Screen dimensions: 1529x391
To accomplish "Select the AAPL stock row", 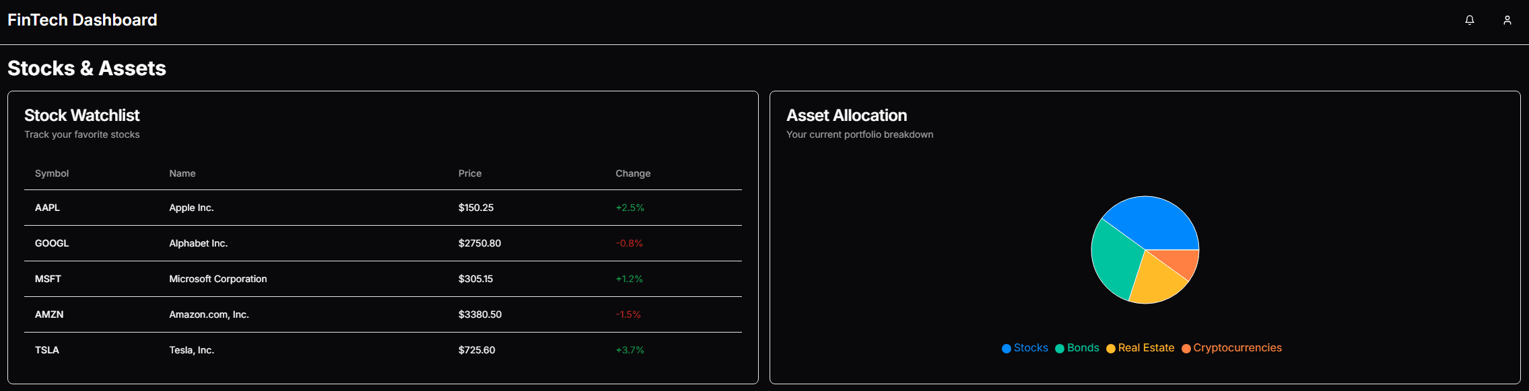I will (47, 208).
